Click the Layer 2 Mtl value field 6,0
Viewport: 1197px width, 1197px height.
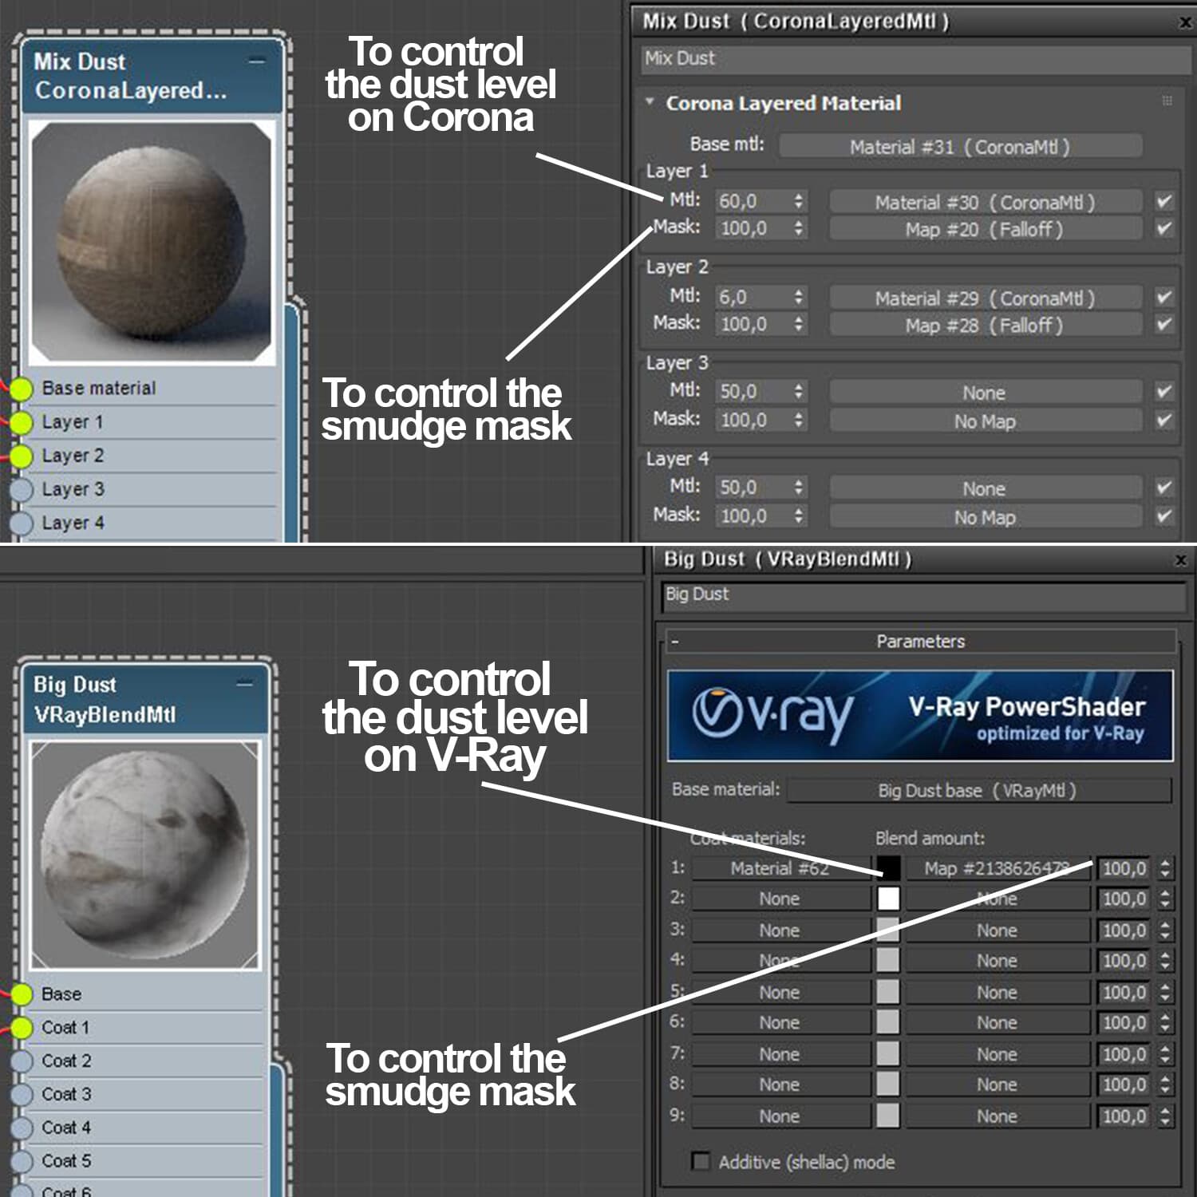point(753,297)
